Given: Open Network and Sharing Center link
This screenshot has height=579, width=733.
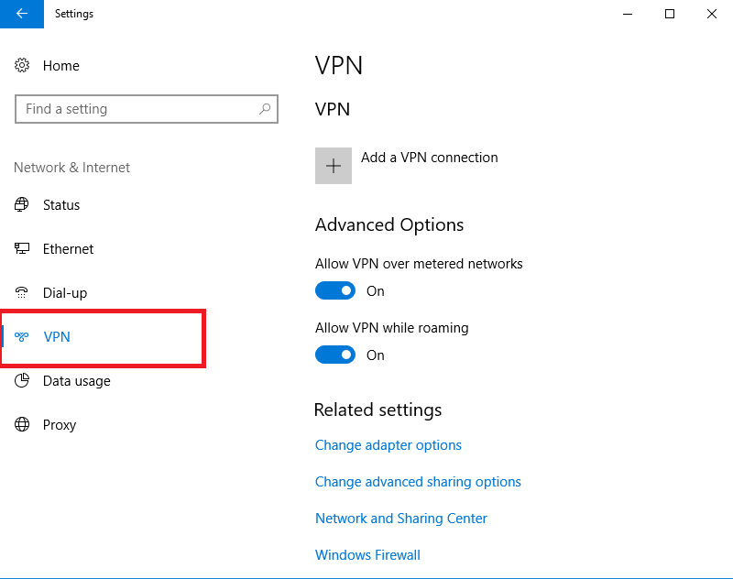Looking at the screenshot, I should (x=401, y=519).
